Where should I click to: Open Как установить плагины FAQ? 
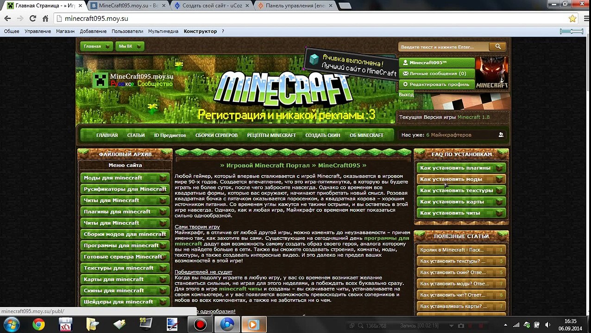(461, 168)
